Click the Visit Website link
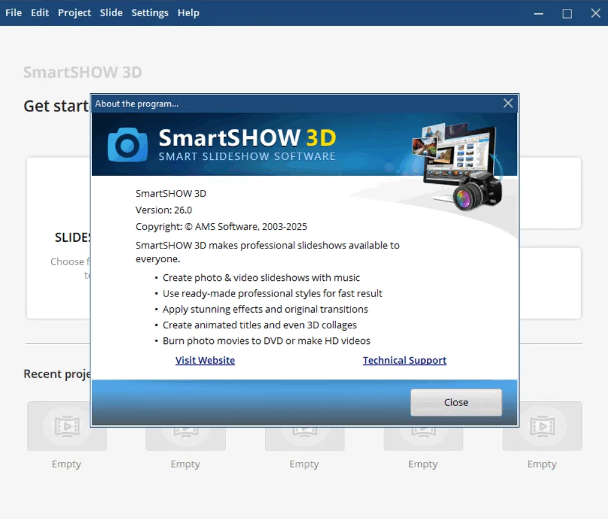The width and height of the screenshot is (608, 519). tap(205, 360)
